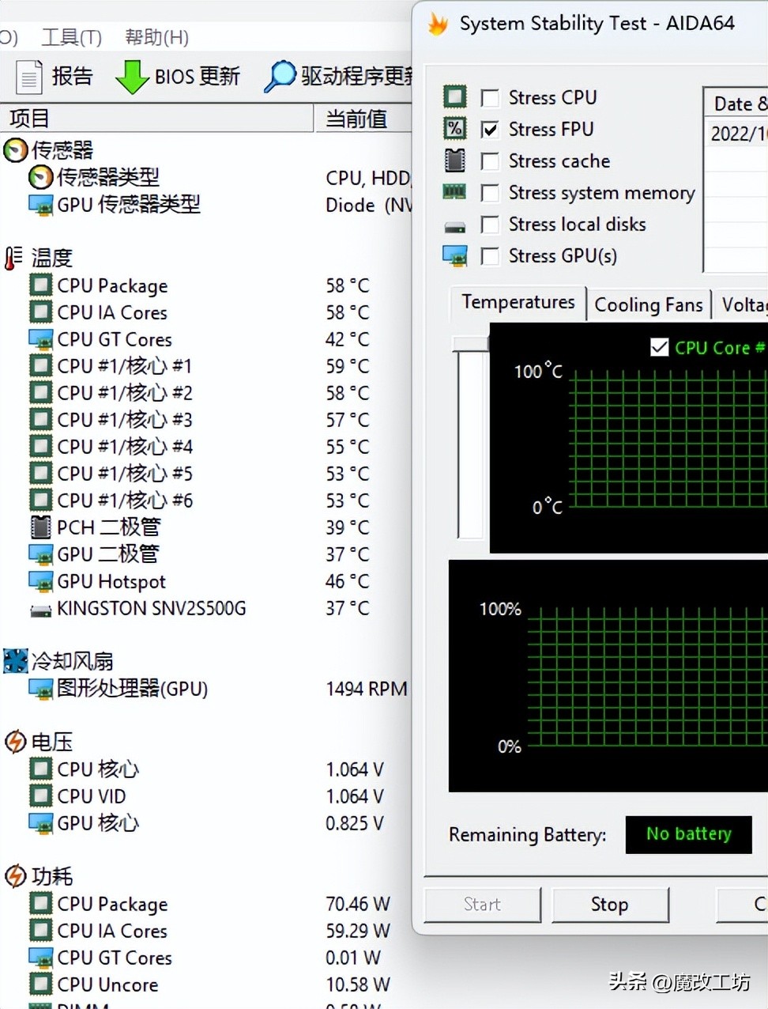Click the 0.825 V GPU voltage value
The image size is (768, 1009).
click(x=354, y=823)
